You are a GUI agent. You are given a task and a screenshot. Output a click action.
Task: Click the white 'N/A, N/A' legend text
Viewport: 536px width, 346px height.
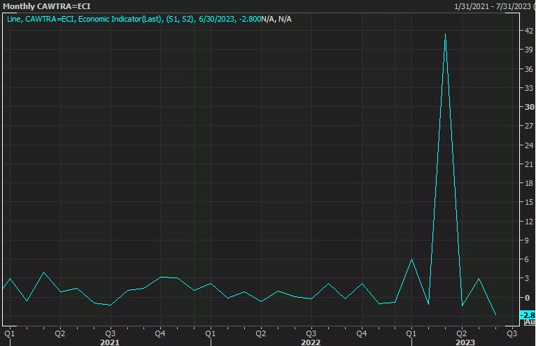click(x=276, y=19)
